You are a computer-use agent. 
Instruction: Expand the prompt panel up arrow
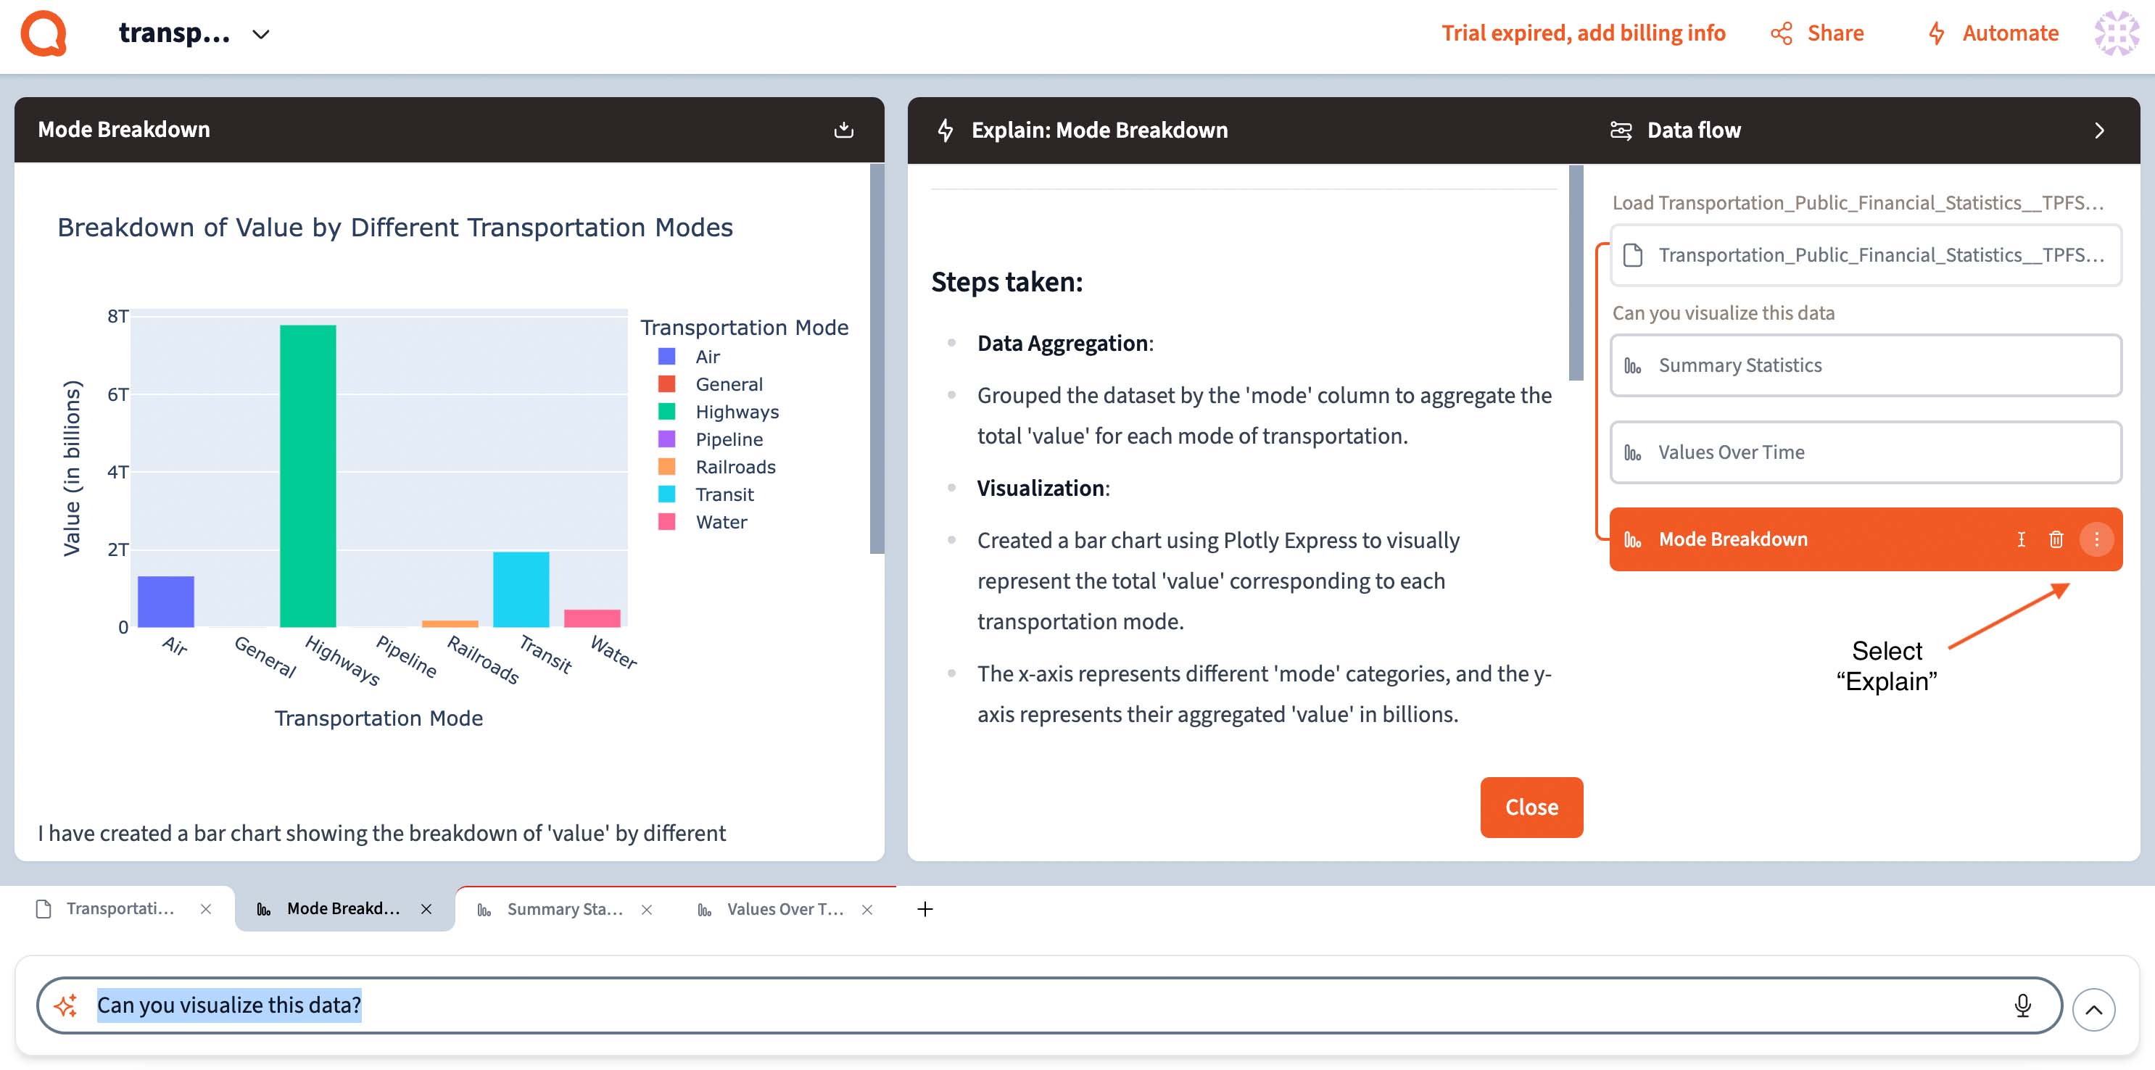coord(2093,1010)
